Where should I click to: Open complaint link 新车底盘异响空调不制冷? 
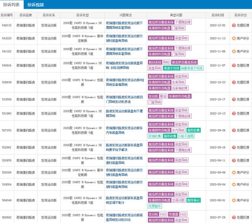point(124,200)
